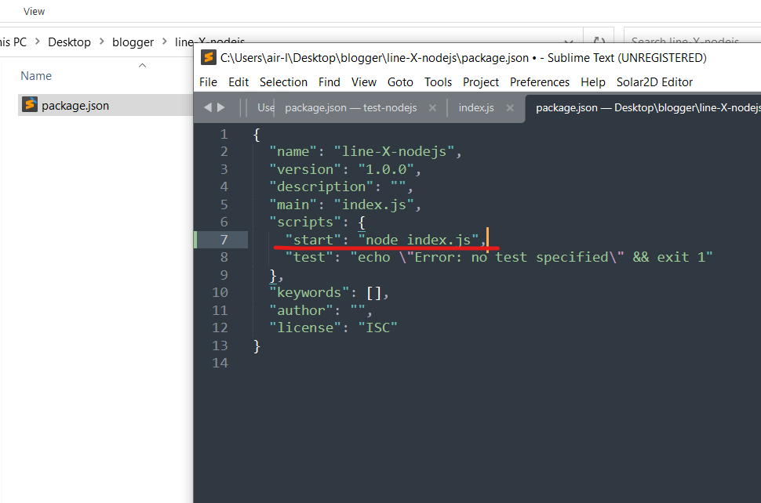Click the Sublime icon next to package.json in Explorer
Screen dimensions: 761x503
pos(30,103)
